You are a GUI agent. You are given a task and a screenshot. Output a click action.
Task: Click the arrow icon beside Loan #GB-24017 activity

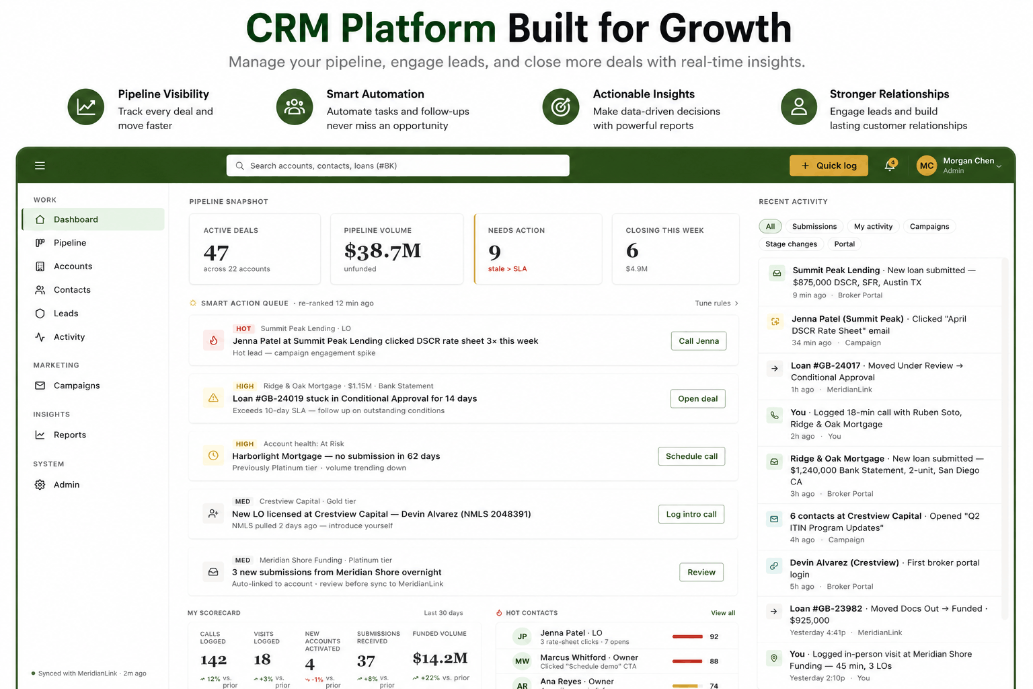tap(775, 369)
